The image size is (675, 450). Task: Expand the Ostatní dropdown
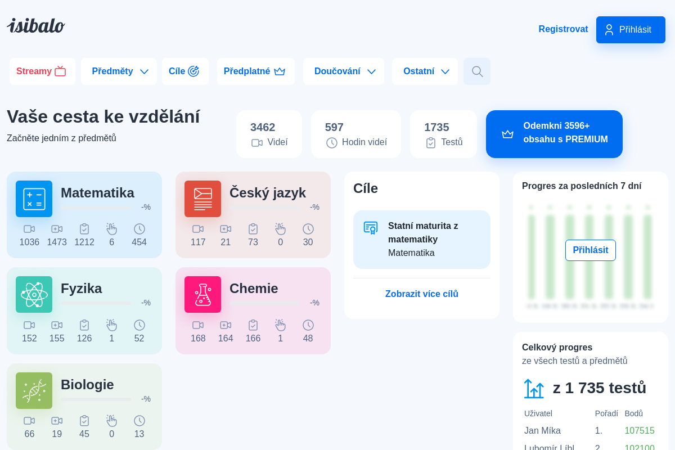tap(425, 71)
